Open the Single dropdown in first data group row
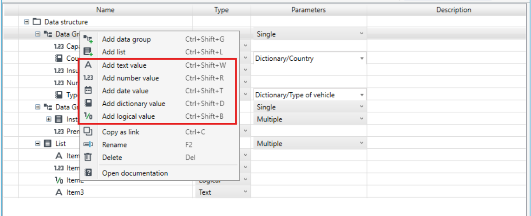This screenshot has width=531, height=216. tap(309, 34)
